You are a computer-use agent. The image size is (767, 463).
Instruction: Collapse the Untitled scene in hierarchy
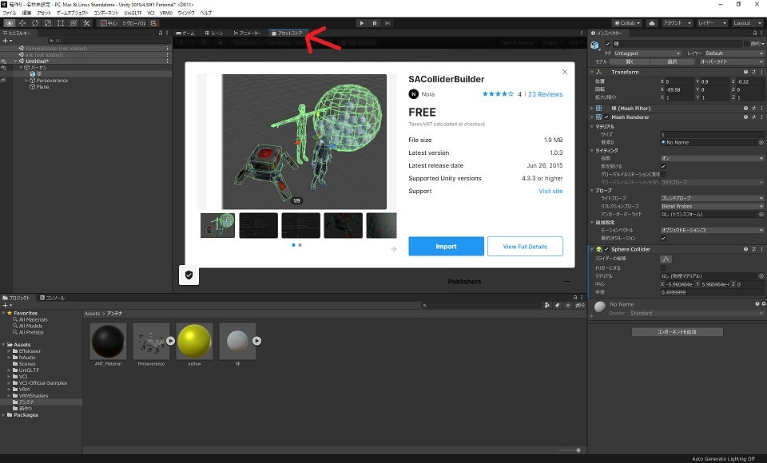pyautogui.click(x=15, y=61)
